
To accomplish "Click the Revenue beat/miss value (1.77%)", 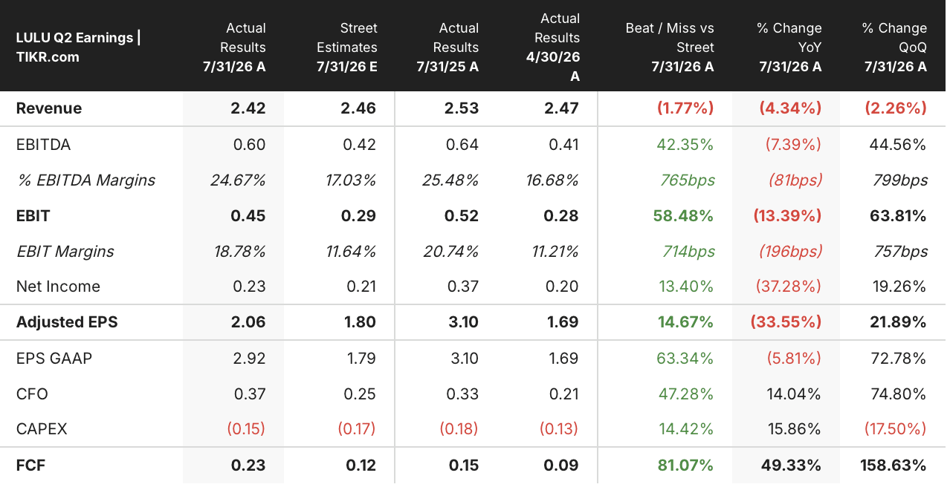I will coord(685,108).
